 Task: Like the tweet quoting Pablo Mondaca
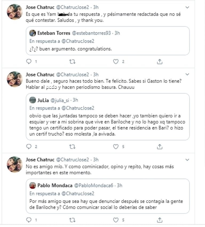pyautogui.click(x=116, y=220)
